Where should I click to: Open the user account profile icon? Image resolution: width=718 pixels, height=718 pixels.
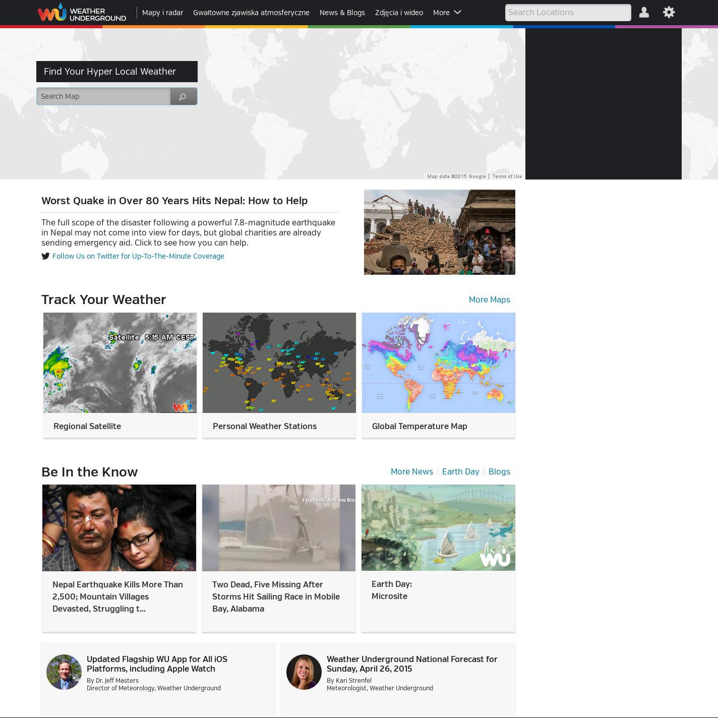(x=644, y=13)
